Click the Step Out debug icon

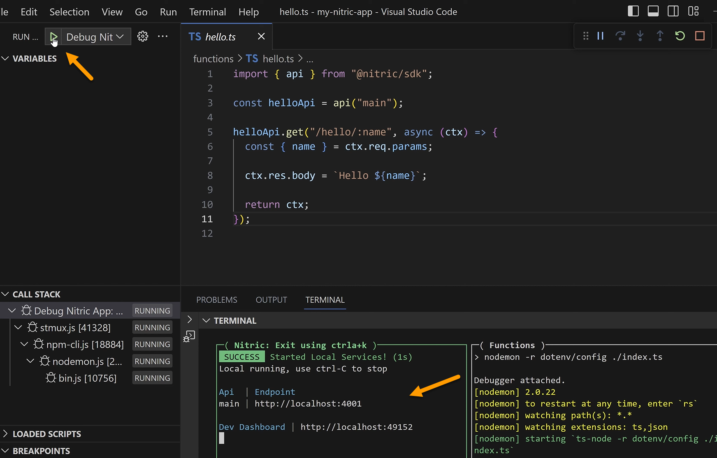pos(659,36)
